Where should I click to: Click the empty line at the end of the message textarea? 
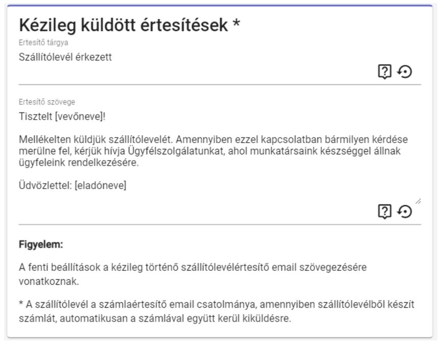coord(204,198)
